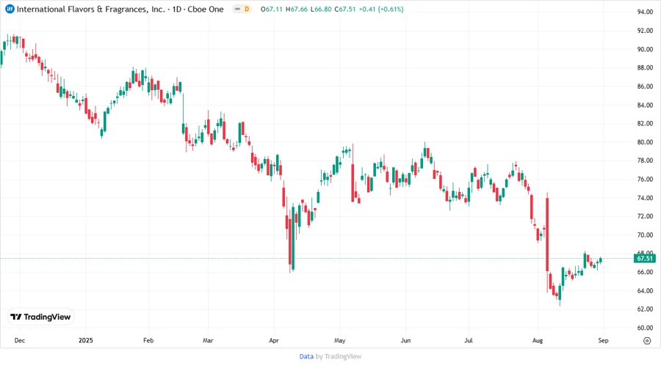The width and height of the screenshot is (661, 365).
Task: Click the 80.00 price axis label
Action: pos(645,142)
